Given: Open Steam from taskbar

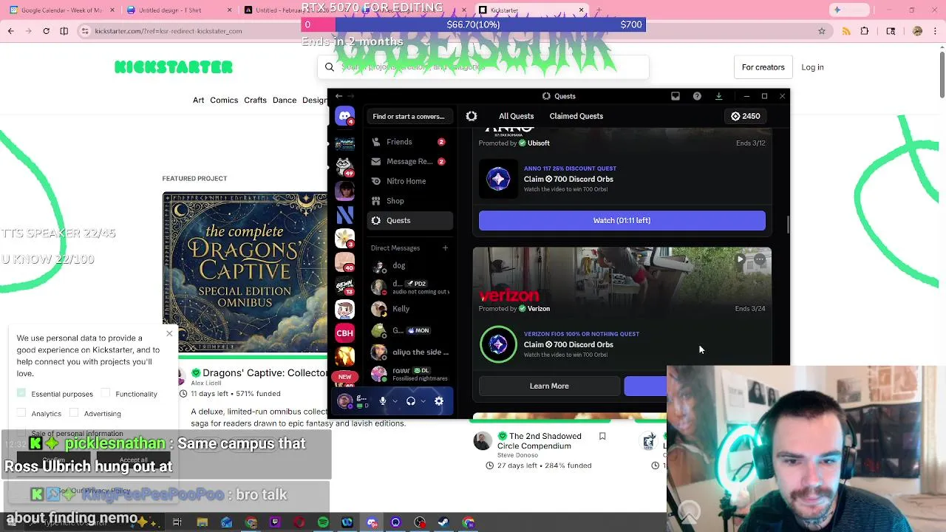Looking at the screenshot, I should coord(443,522).
